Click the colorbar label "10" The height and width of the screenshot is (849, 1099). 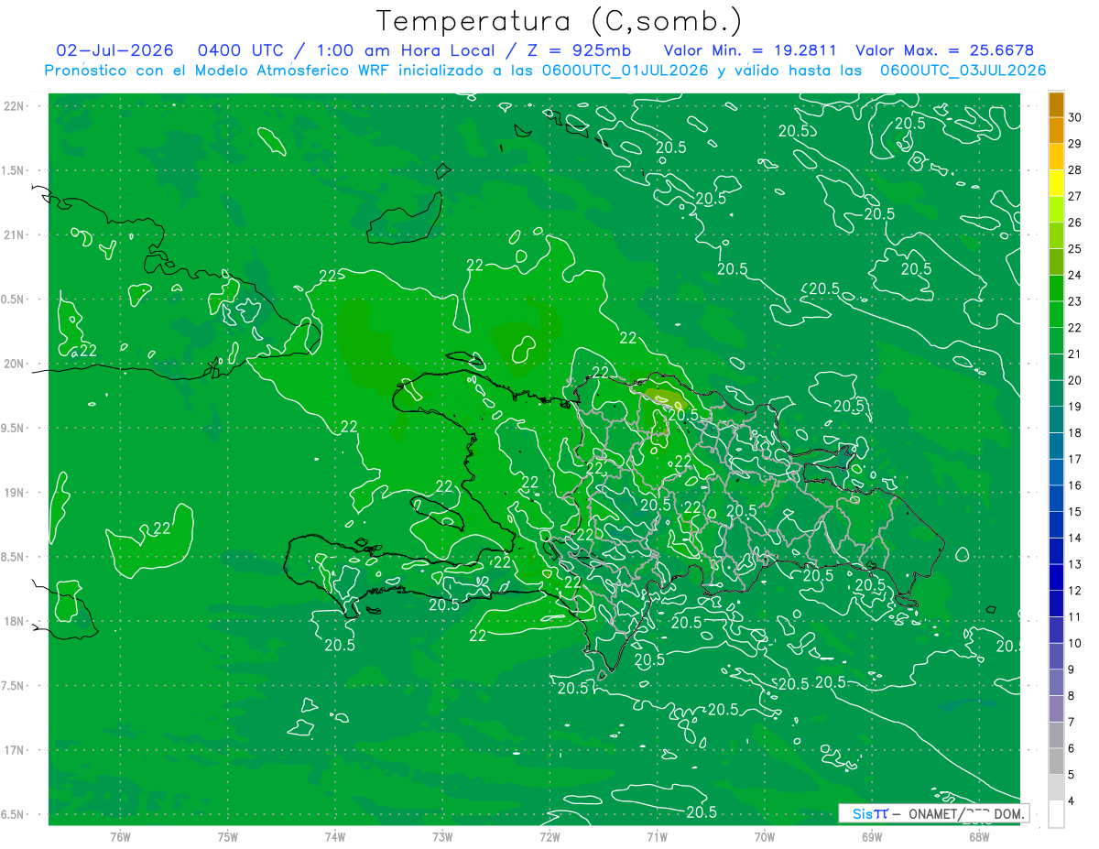(x=1075, y=643)
